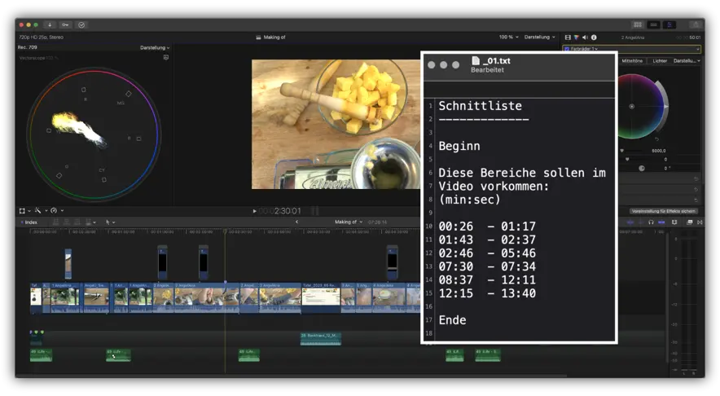Open the scopes Darstellung dropdown
The image size is (720, 396).
coord(155,48)
